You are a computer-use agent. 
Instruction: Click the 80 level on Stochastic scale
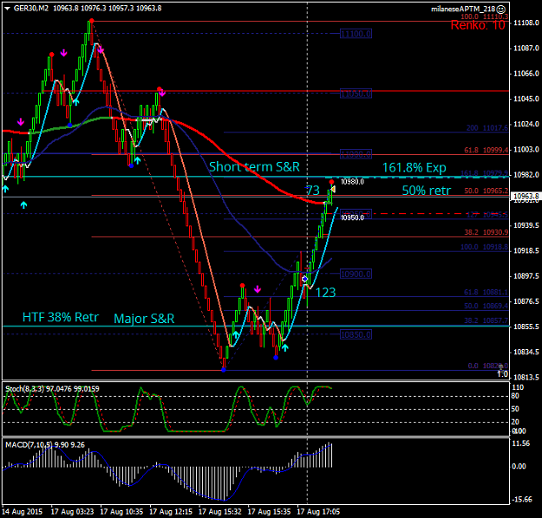pyautogui.click(x=515, y=396)
